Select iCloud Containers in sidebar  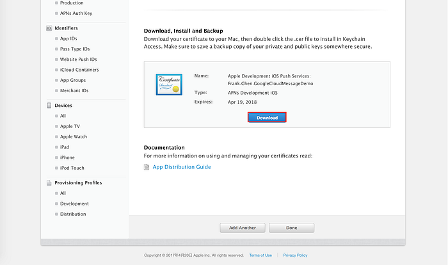coord(79,70)
